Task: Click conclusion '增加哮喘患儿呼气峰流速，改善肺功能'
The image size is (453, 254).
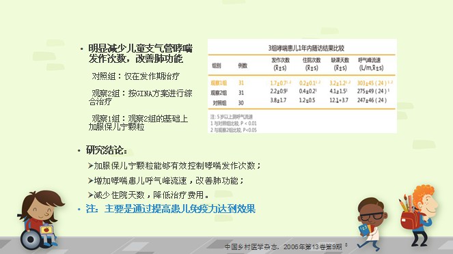Action: coord(166,181)
